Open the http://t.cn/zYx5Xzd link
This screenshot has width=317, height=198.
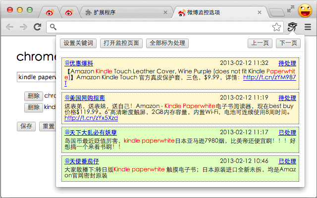(x=91, y=118)
